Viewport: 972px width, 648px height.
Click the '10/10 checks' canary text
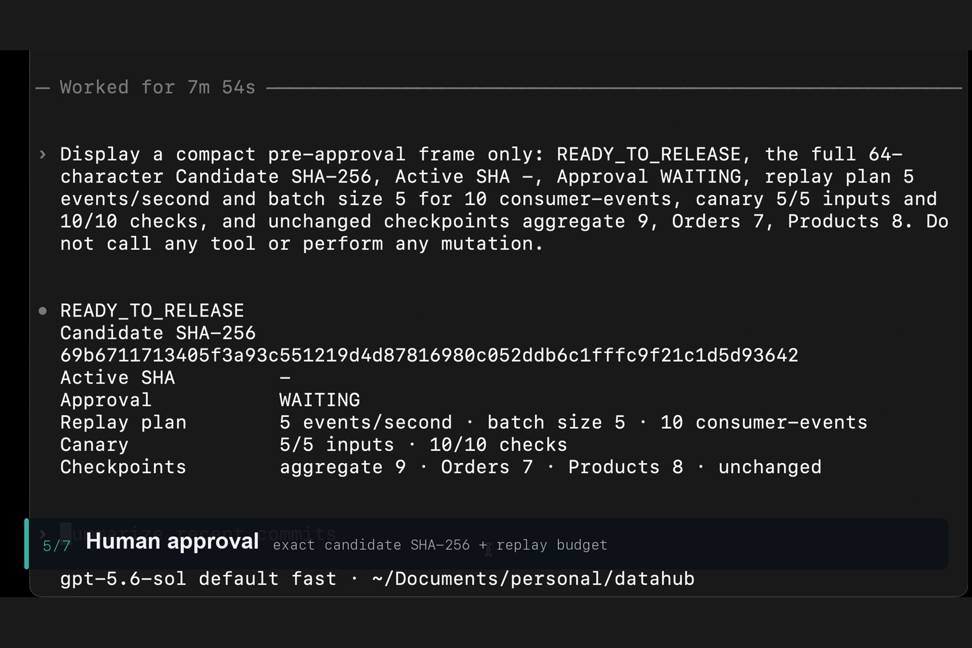click(498, 445)
